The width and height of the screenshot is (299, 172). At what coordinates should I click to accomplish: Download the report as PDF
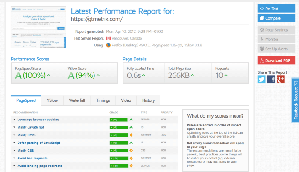pyautogui.click(x=276, y=60)
